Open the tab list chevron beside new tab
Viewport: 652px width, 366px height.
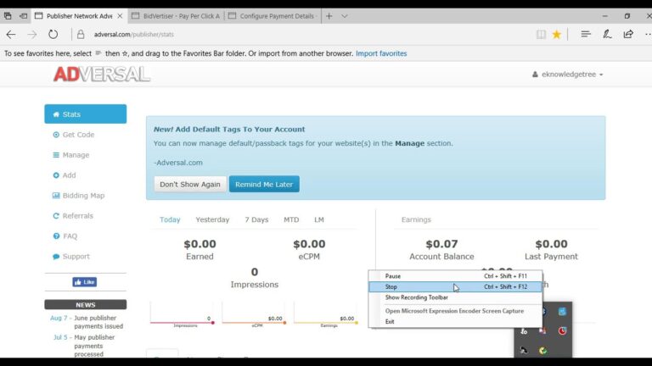346,15
